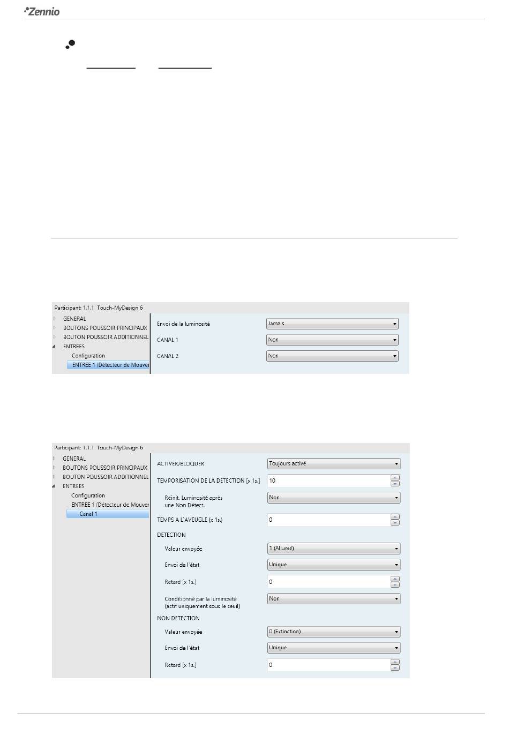This screenshot has height=743, width=509.
Task: Select GENERAL in the Canal 1 panel tree
Action: (74, 459)
